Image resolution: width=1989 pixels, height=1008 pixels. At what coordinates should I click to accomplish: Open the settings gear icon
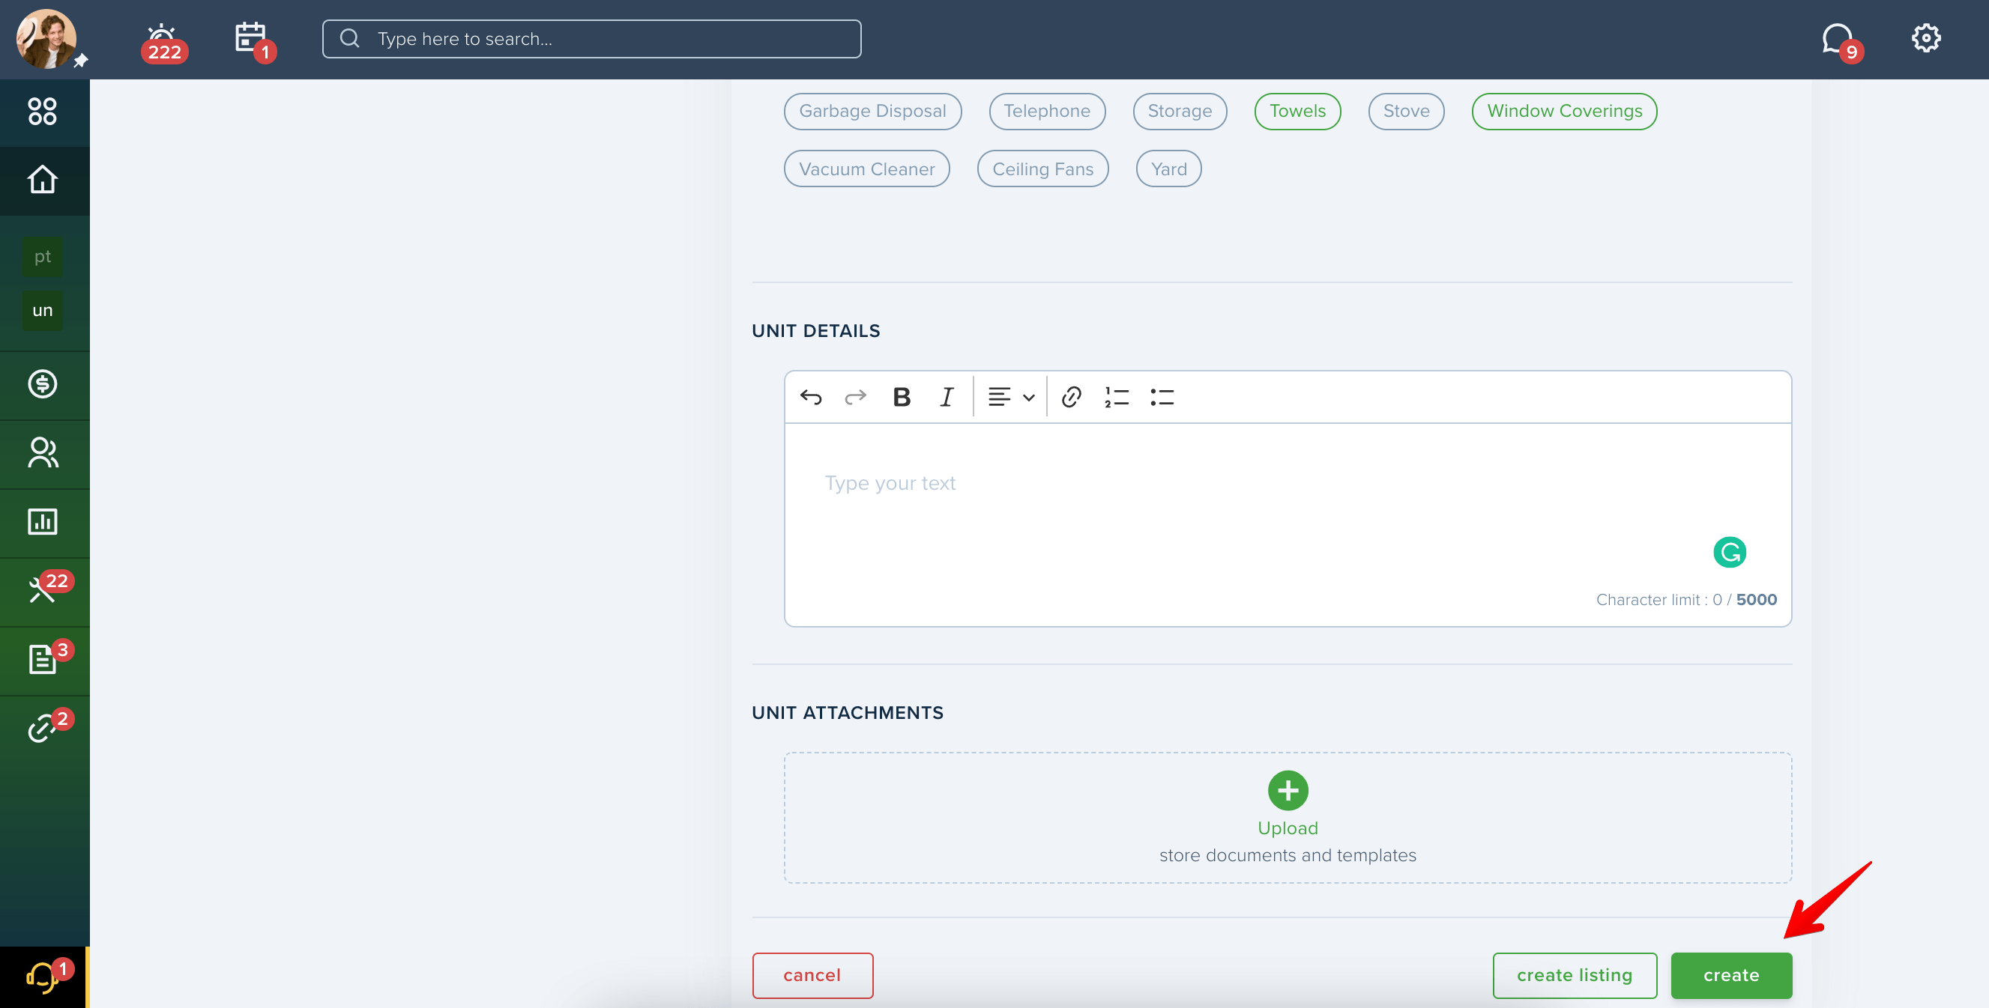pos(1926,38)
